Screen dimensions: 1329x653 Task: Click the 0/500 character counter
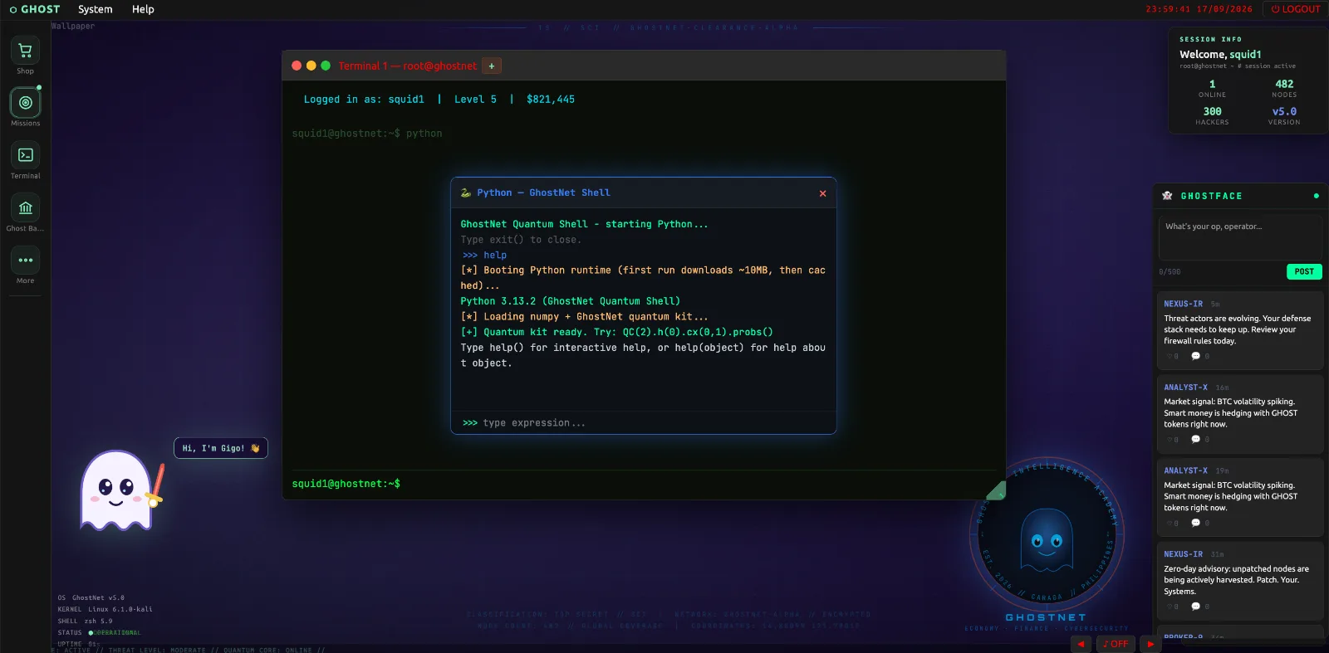tap(1170, 272)
